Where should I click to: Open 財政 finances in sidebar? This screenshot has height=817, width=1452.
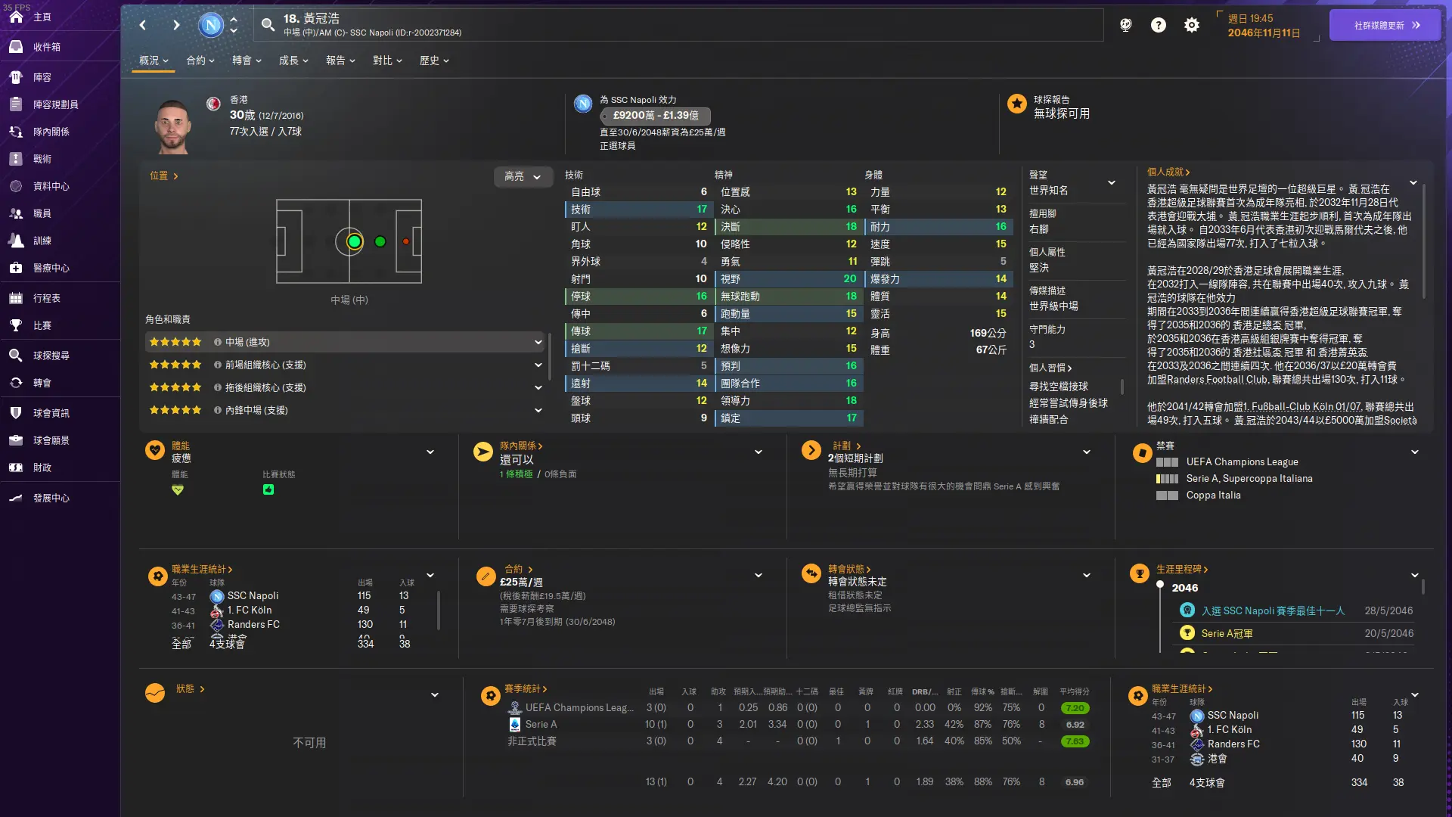click(42, 468)
